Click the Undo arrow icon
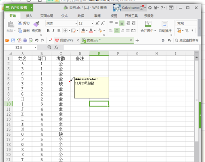205x162 pixels. coord(36,40)
